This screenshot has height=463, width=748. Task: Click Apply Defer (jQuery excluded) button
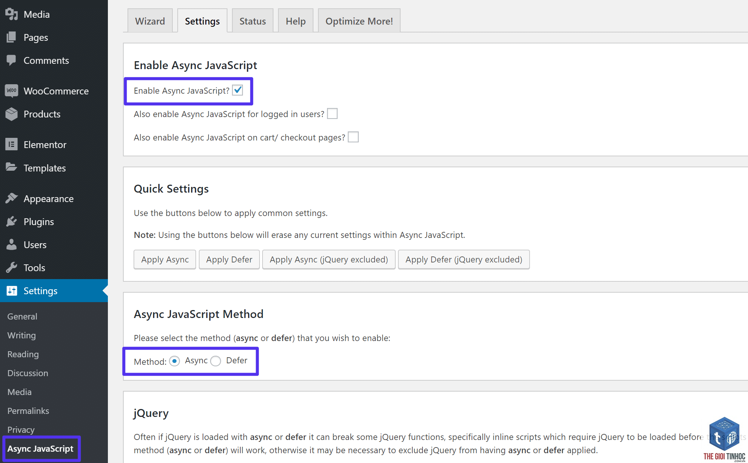[464, 259]
